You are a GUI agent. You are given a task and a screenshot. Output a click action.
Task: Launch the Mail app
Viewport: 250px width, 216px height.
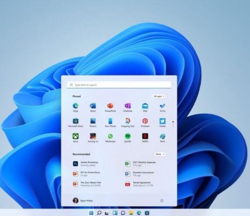pos(145,108)
